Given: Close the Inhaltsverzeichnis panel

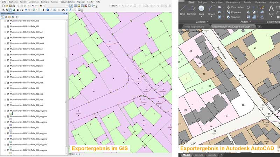Looking at the screenshot, I should click(66, 14).
